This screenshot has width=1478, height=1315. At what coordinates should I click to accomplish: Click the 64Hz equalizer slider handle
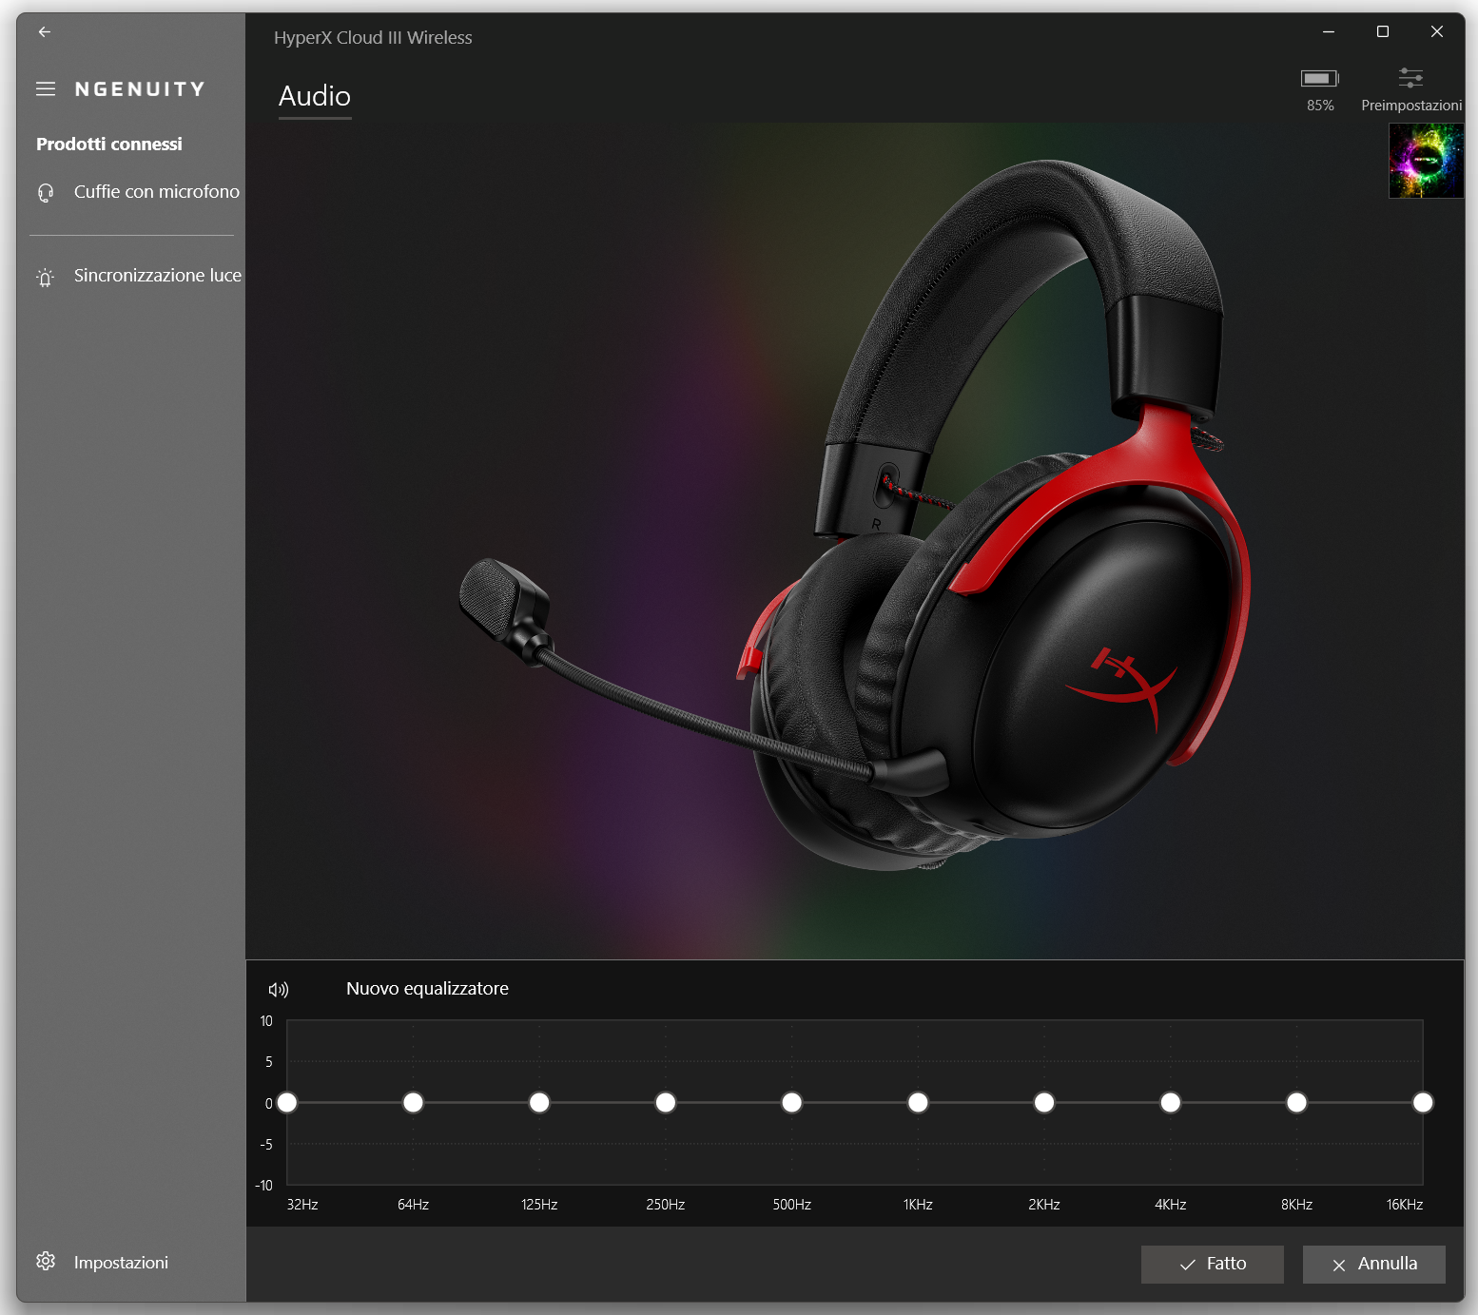[x=413, y=1103]
